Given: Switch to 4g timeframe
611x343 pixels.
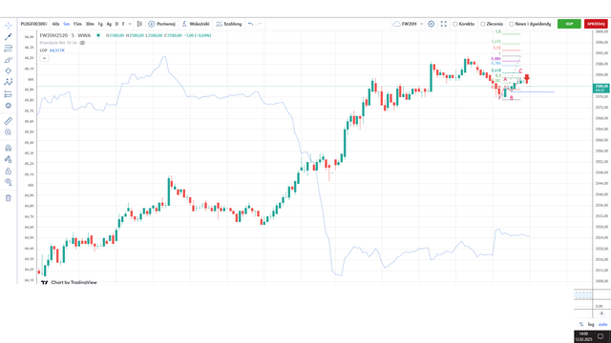Looking at the screenshot, I should [109, 24].
